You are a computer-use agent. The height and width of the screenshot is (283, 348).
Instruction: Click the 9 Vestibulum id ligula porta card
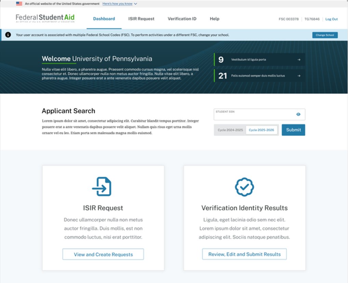[x=259, y=59]
